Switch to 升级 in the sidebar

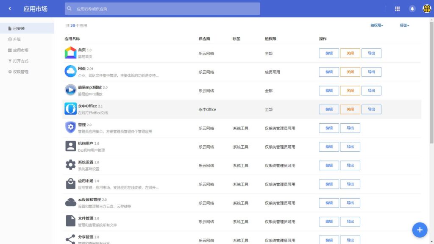17,39
